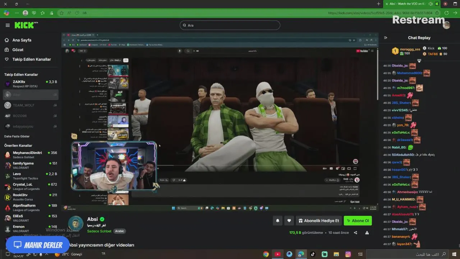The width and height of the screenshot is (460, 259).
Task: Open family1game recommended channel
Action: pos(31,165)
